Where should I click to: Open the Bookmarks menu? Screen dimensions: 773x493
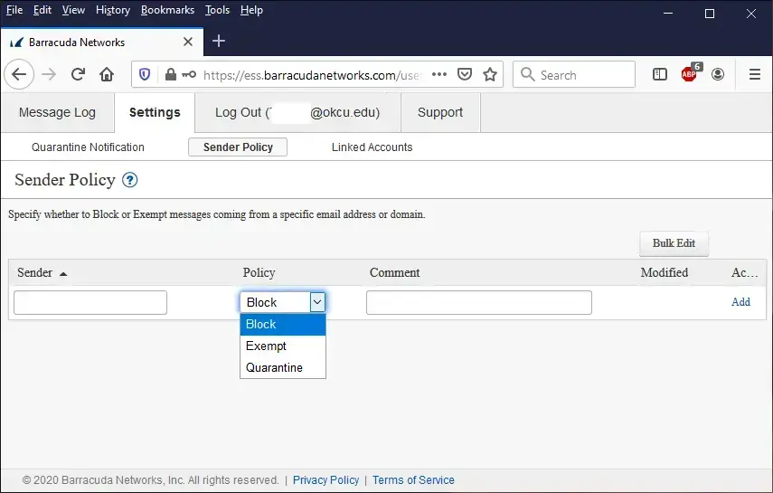pyautogui.click(x=167, y=10)
